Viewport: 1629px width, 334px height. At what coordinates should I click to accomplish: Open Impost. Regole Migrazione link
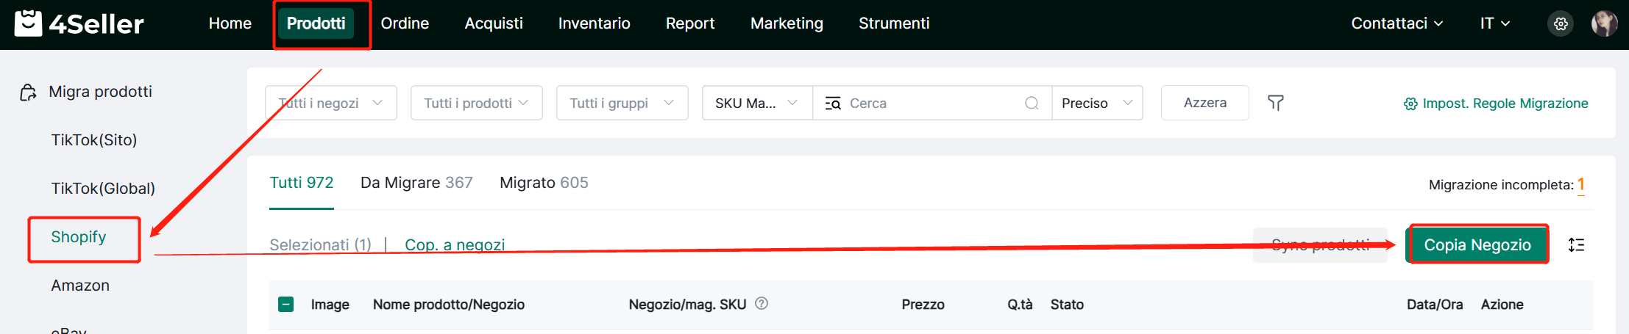[1496, 104]
